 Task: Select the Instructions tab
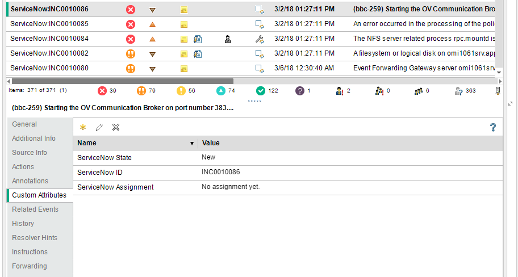point(30,252)
